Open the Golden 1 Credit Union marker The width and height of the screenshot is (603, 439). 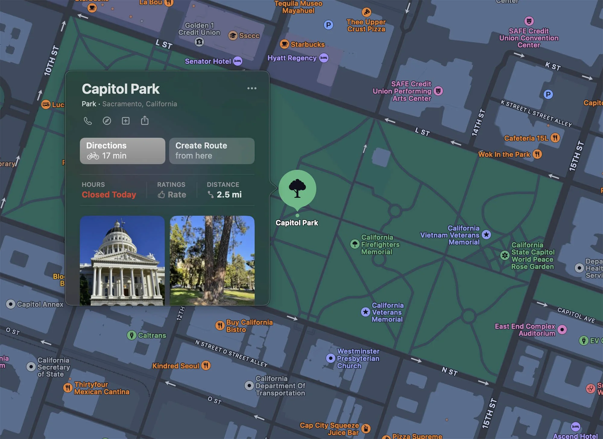click(x=199, y=42)
